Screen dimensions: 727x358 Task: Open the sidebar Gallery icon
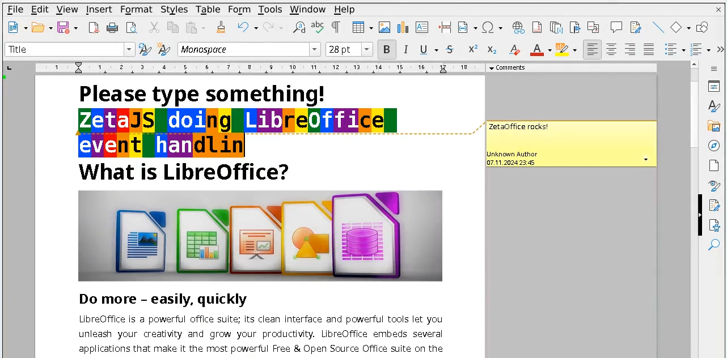714,126
